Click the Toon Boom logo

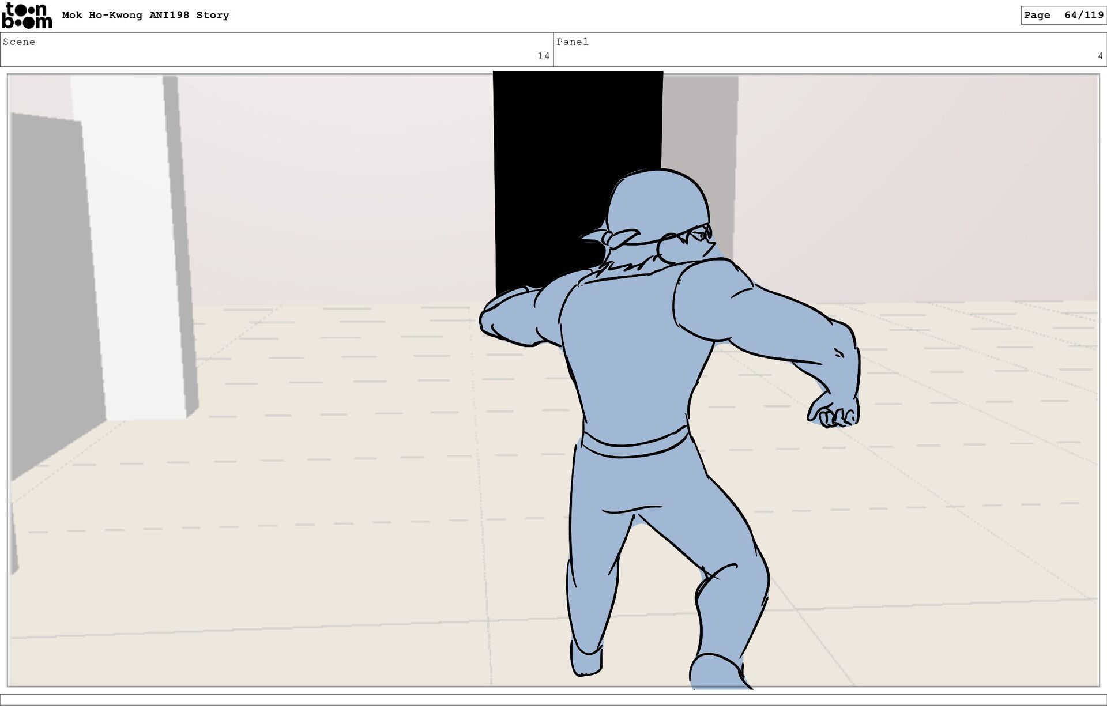[x=27, y=16]
